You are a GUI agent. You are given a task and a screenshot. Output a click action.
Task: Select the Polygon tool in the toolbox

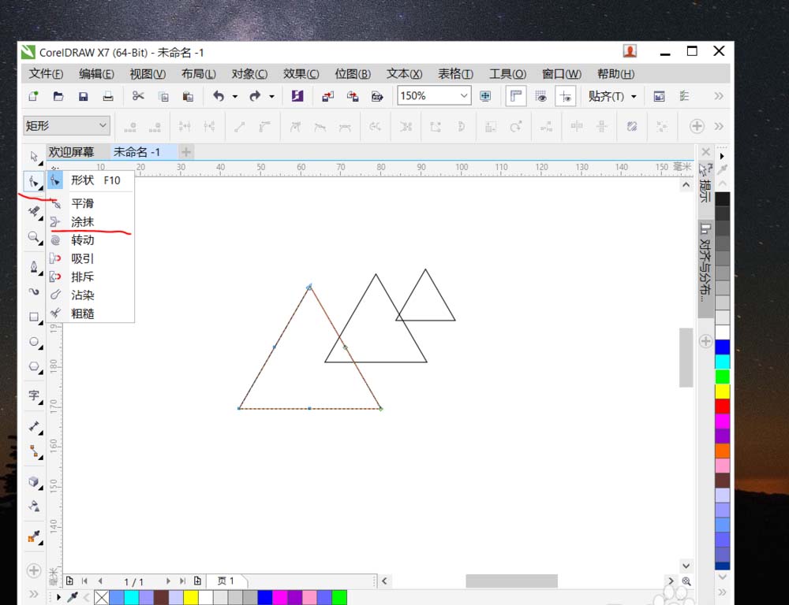click(x=34, y=367)
